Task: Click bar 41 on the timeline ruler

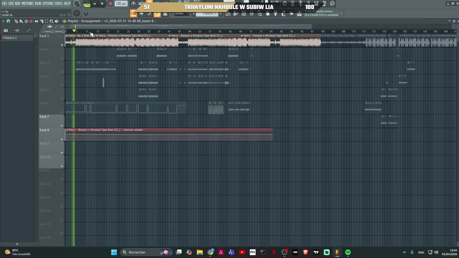Action: (169, 32)
